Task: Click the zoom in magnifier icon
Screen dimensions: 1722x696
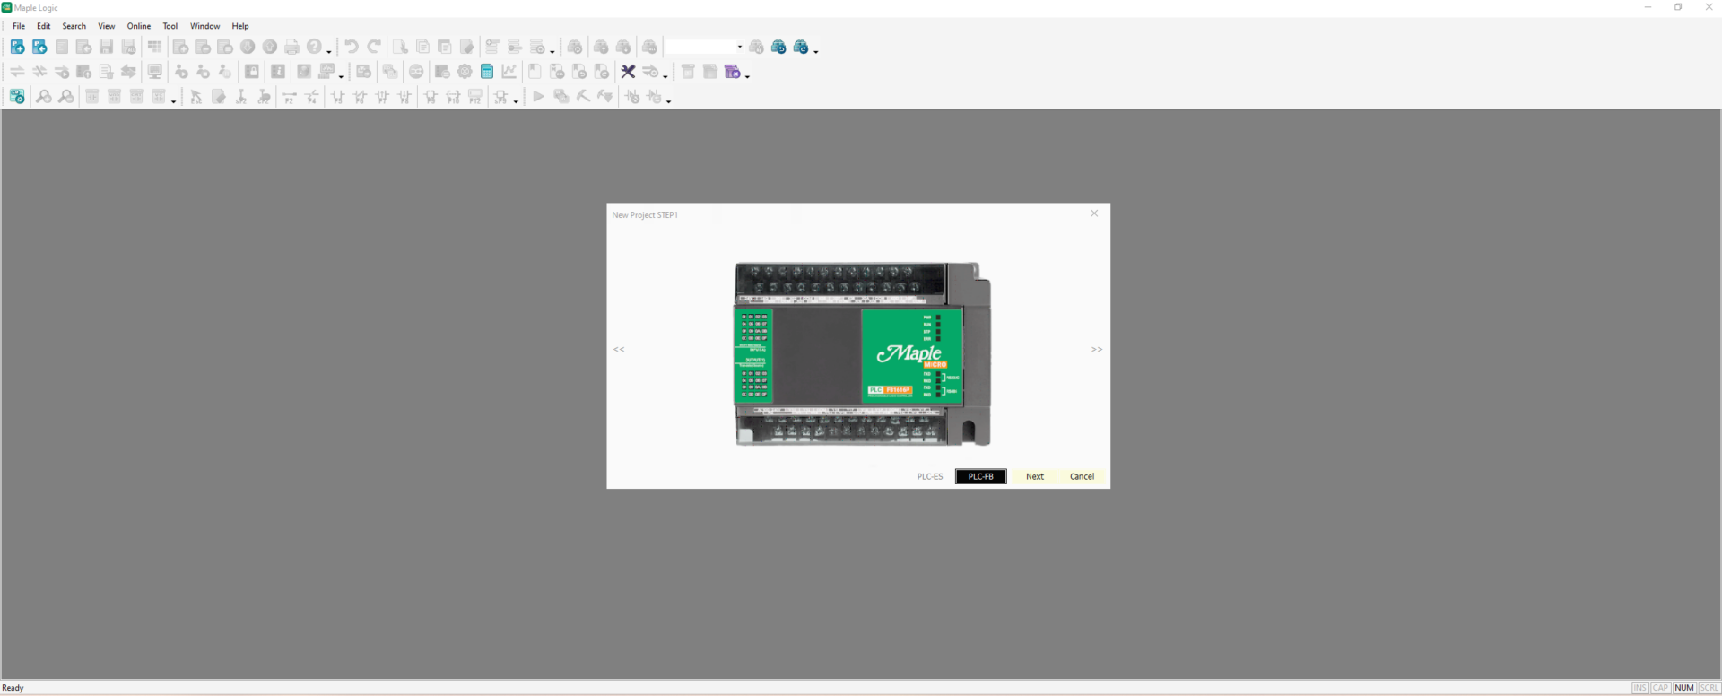Action: point(43,97)
